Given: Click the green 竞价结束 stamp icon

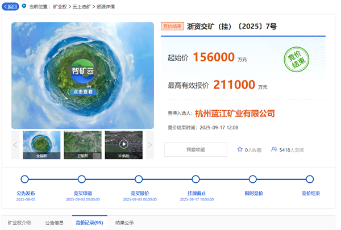Looking at the screenshot, I should 297,57.
